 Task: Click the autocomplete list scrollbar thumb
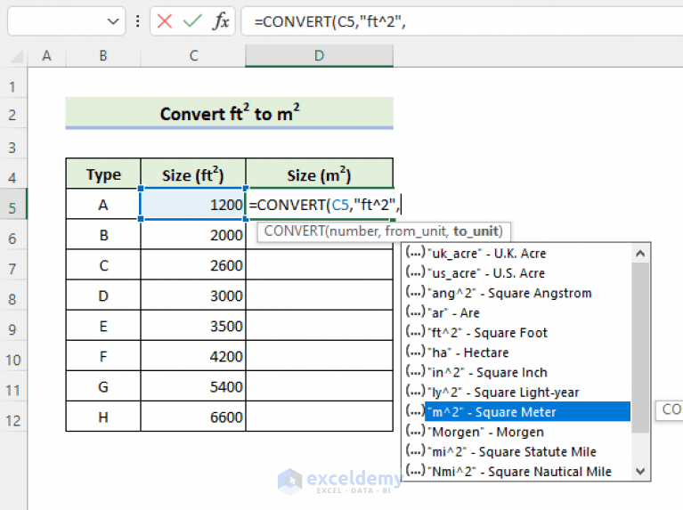(x=640, y=347)
